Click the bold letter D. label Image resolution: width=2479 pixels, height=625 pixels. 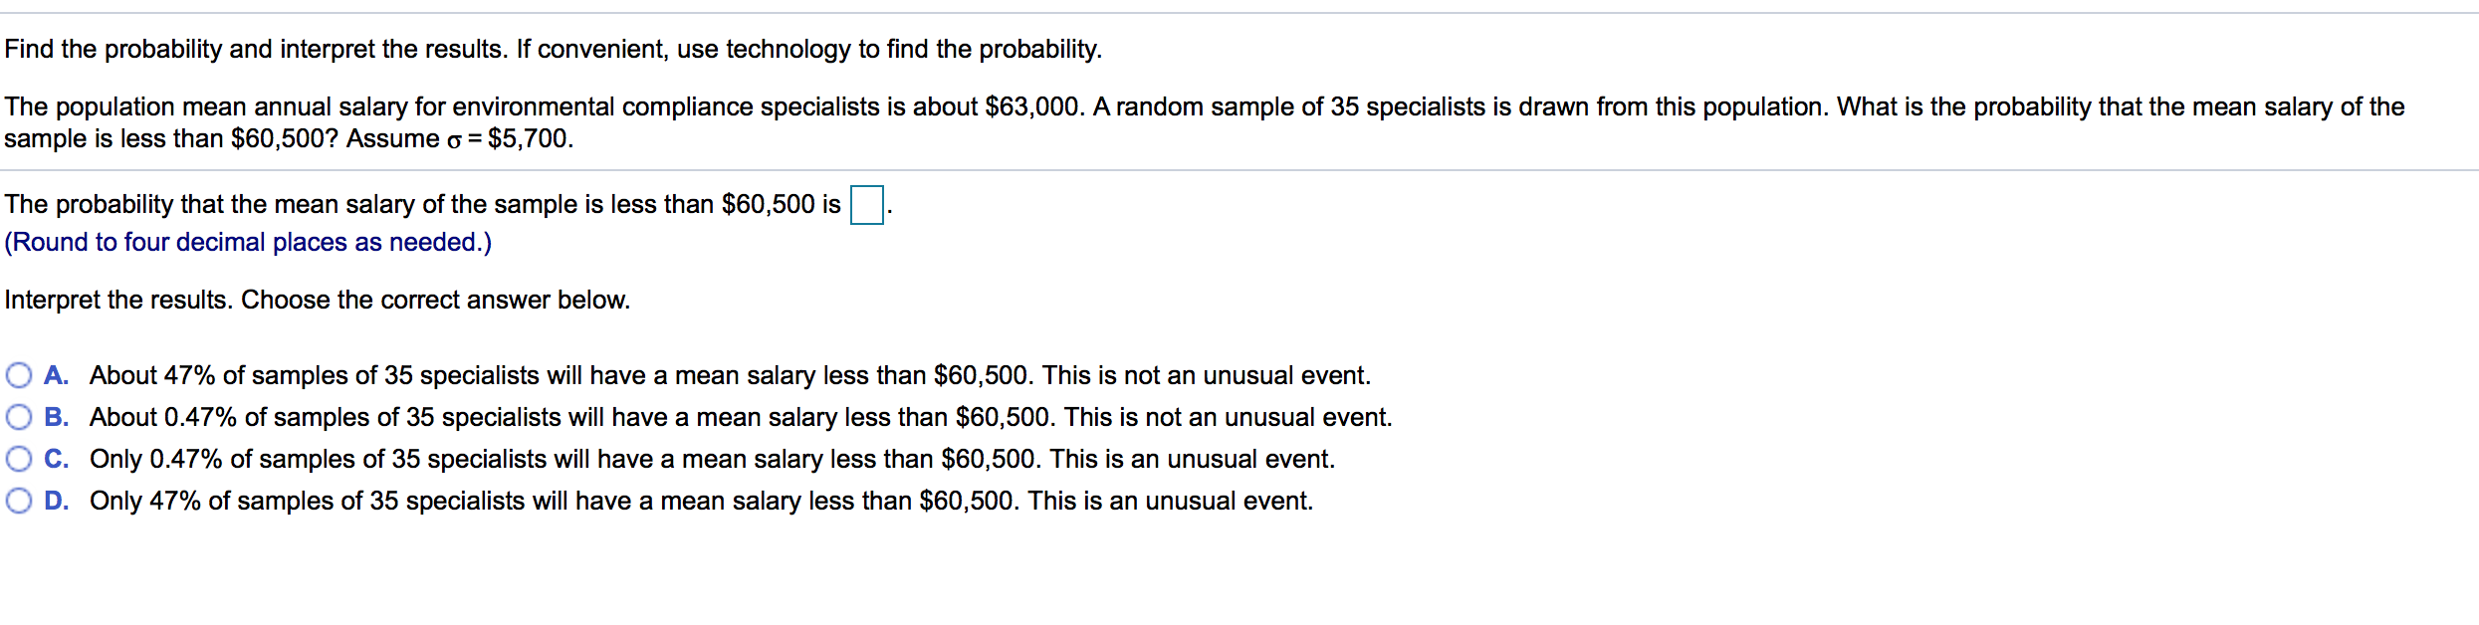(56, 501)
